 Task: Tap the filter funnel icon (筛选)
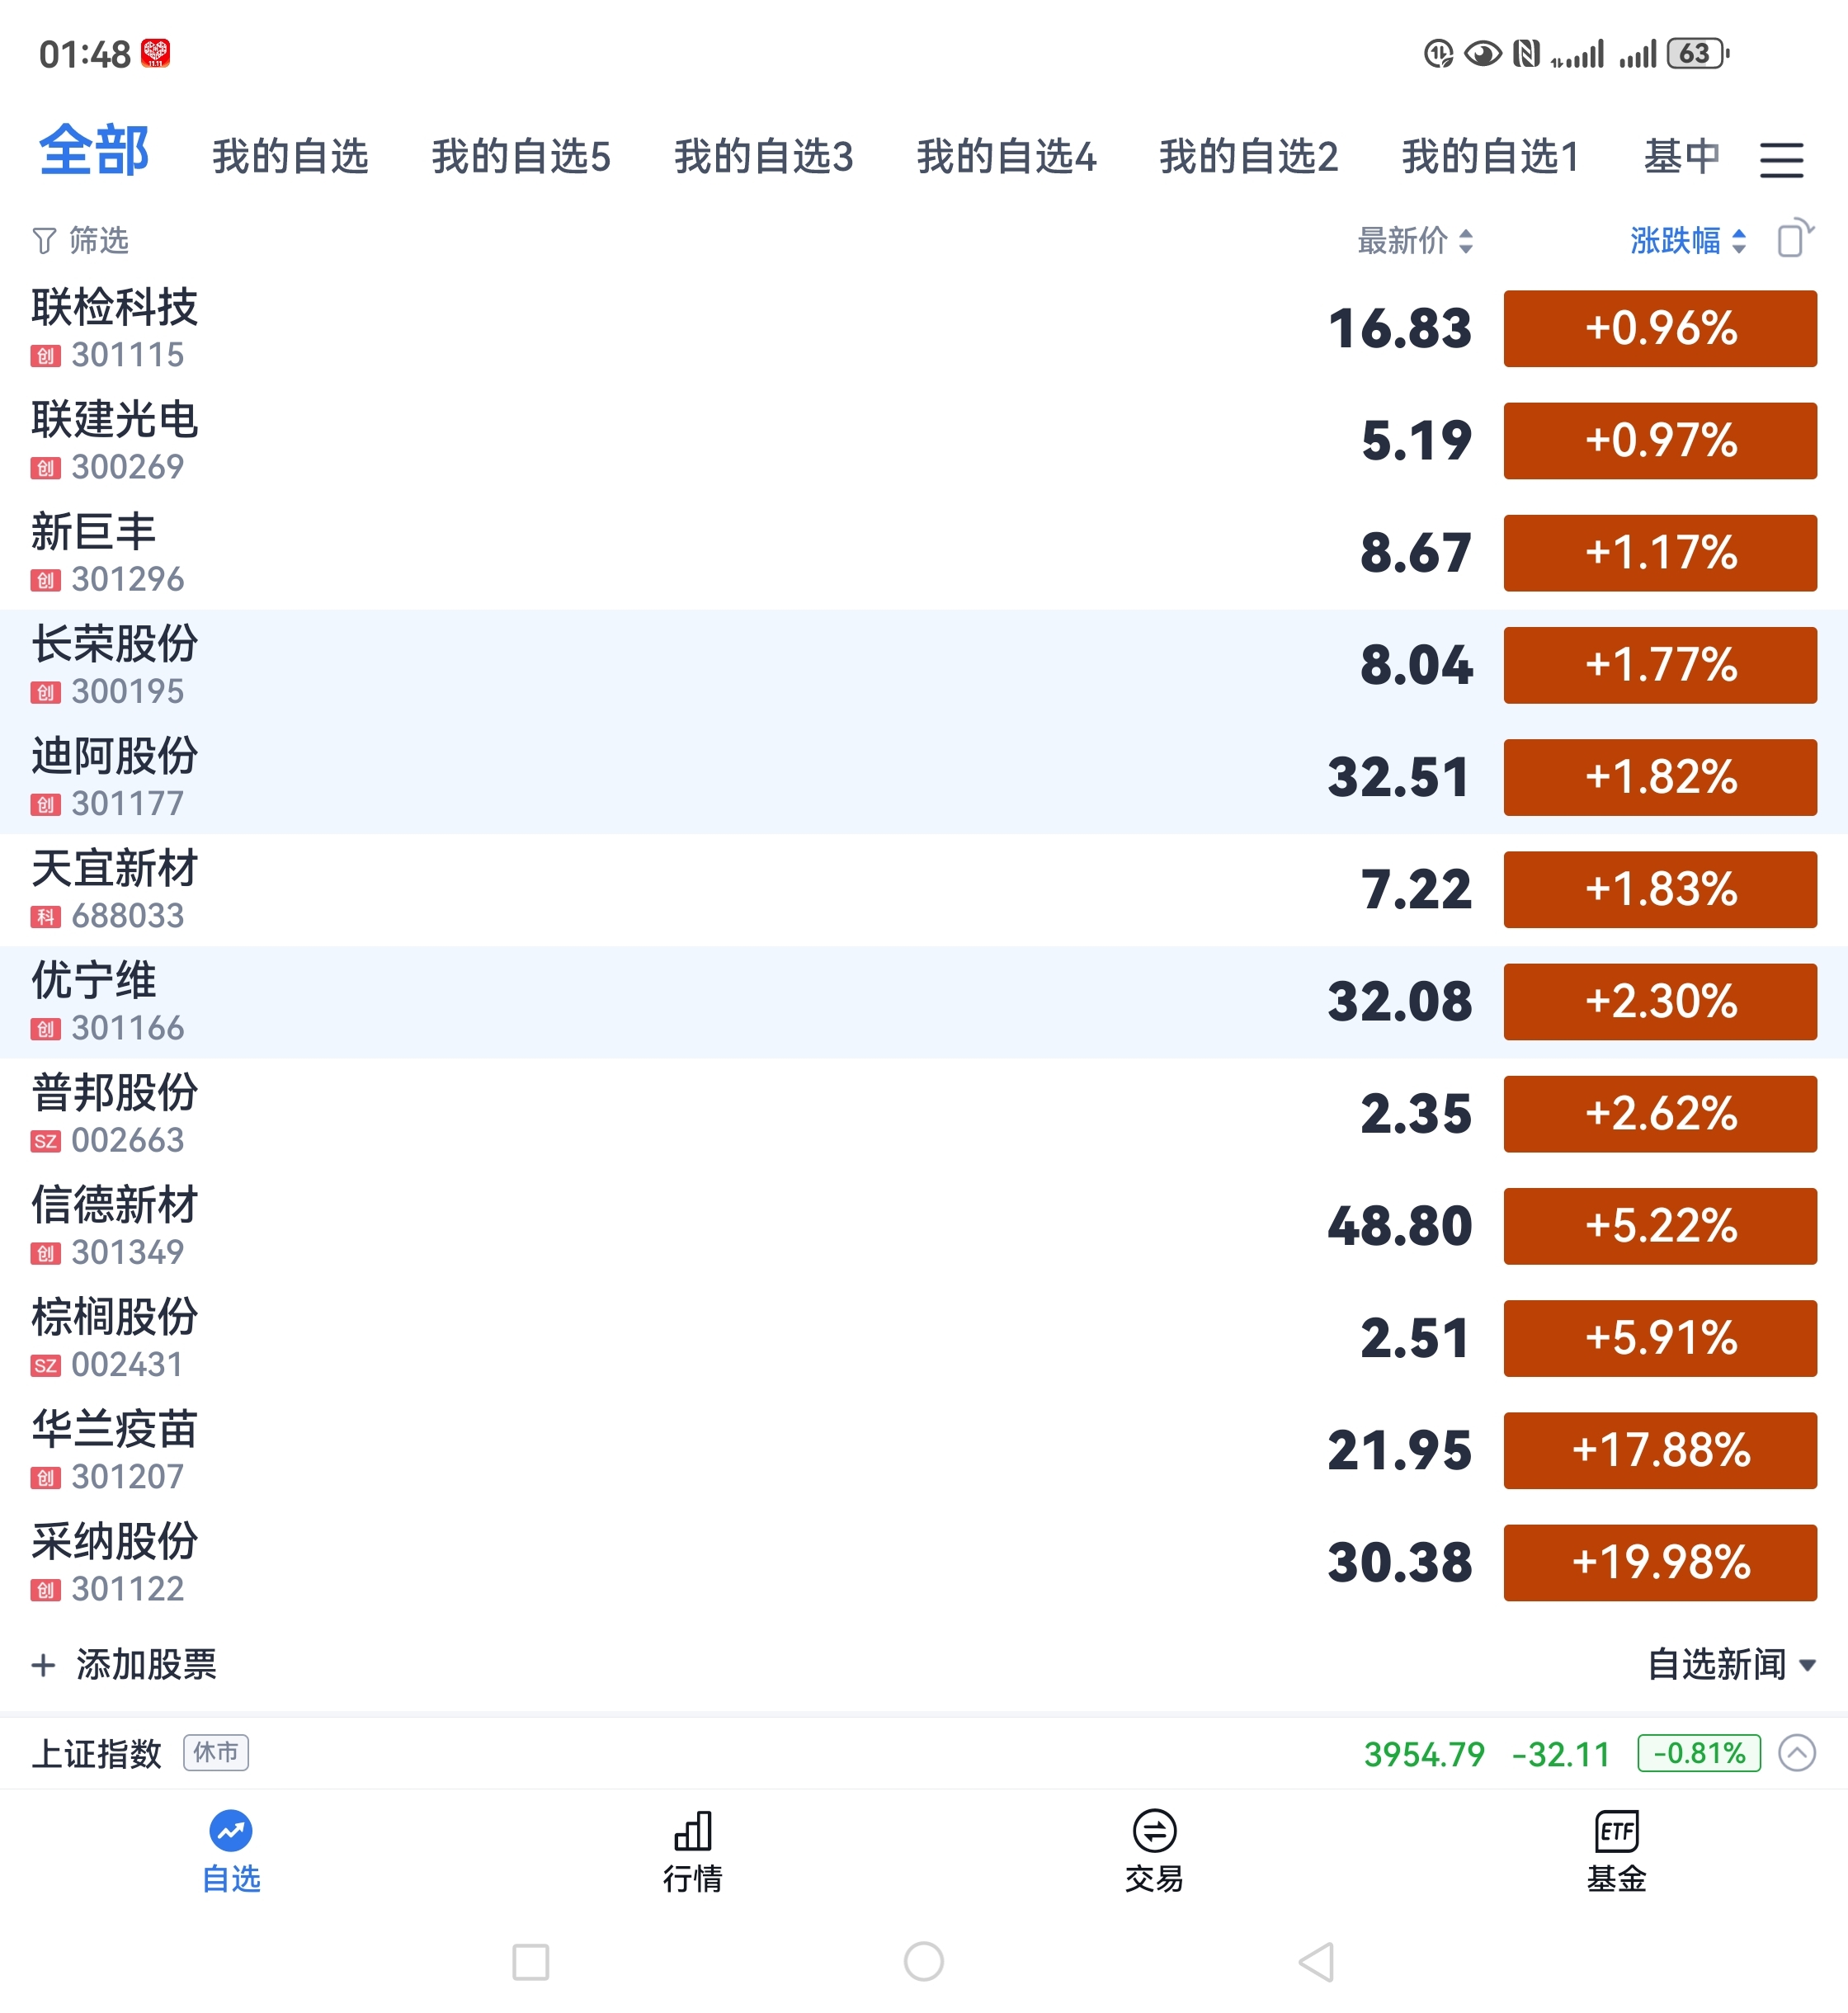tap(44, 241)
